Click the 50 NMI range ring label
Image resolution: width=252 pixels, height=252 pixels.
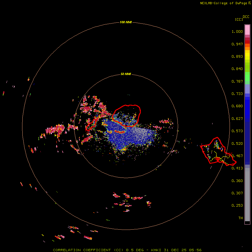(126, 74)
